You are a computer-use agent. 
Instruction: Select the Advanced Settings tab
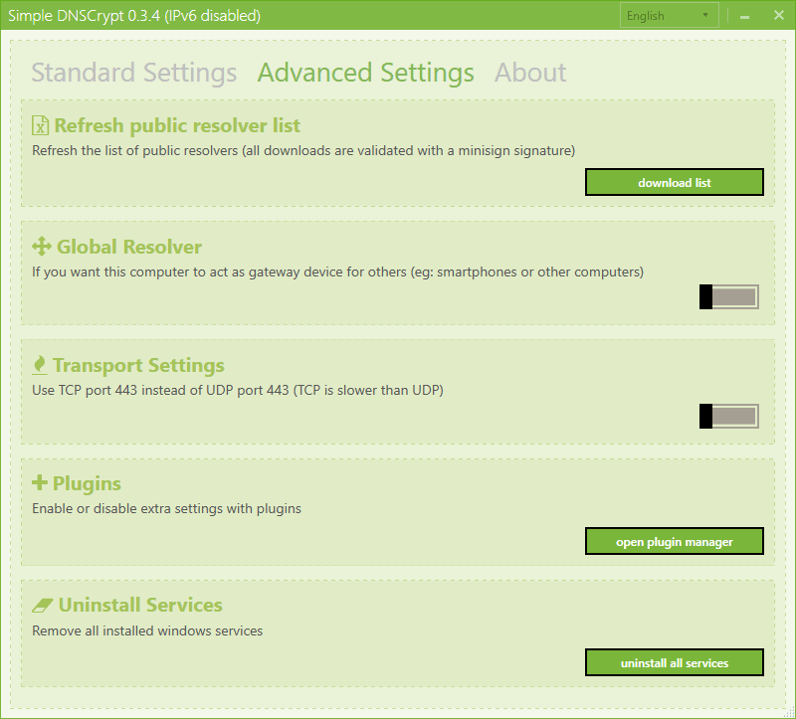(x=365, y=73)
